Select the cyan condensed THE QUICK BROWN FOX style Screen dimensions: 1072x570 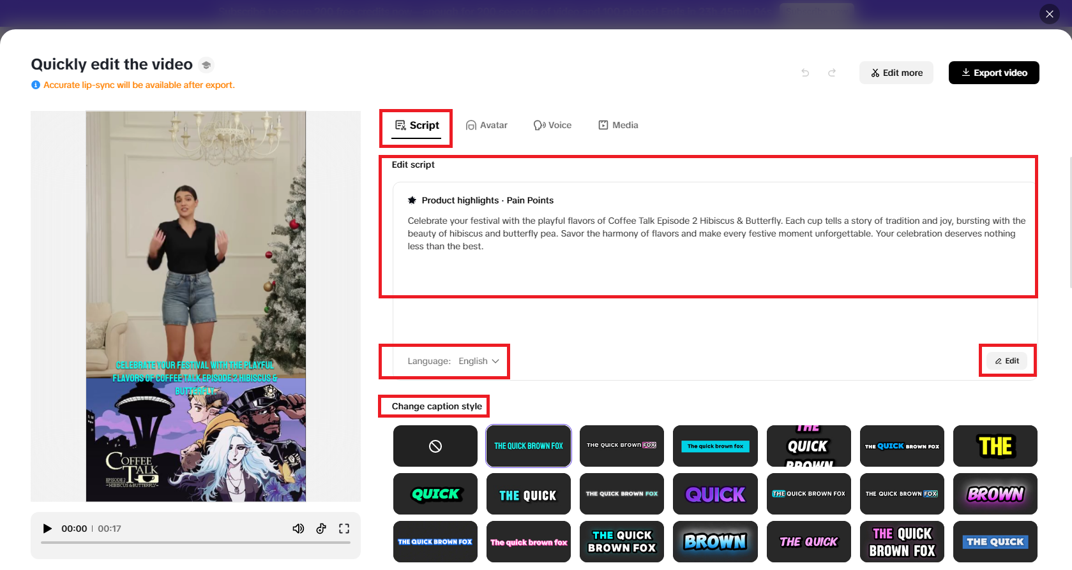pyautogui.click(x=529, y=446)
